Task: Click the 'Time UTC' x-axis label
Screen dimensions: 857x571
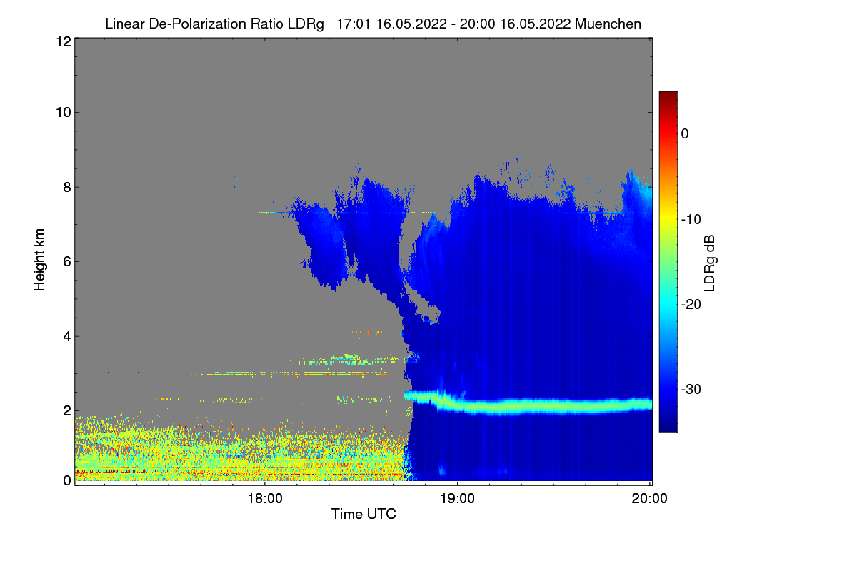Action: click(x=364, y=514)
